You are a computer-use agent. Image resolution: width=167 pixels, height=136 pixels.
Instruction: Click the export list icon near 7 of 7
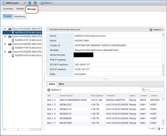[159, 128]
